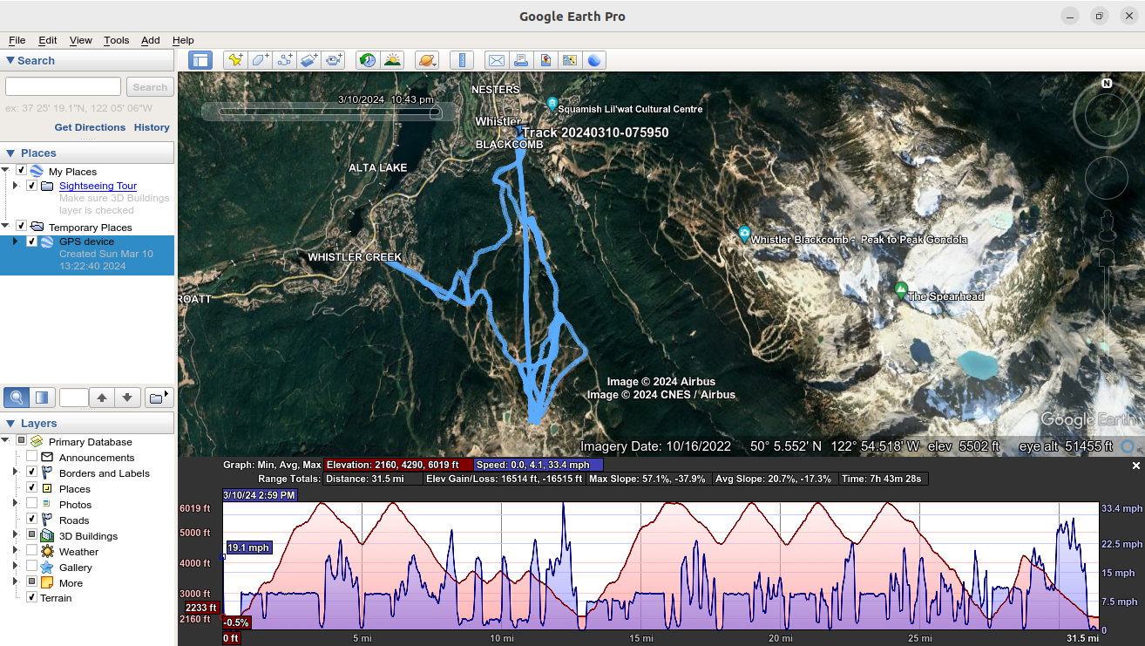This screenshot has width=1145, height=646.
Task: View this location in Google Maps
Action: click(x=570, y=60)
